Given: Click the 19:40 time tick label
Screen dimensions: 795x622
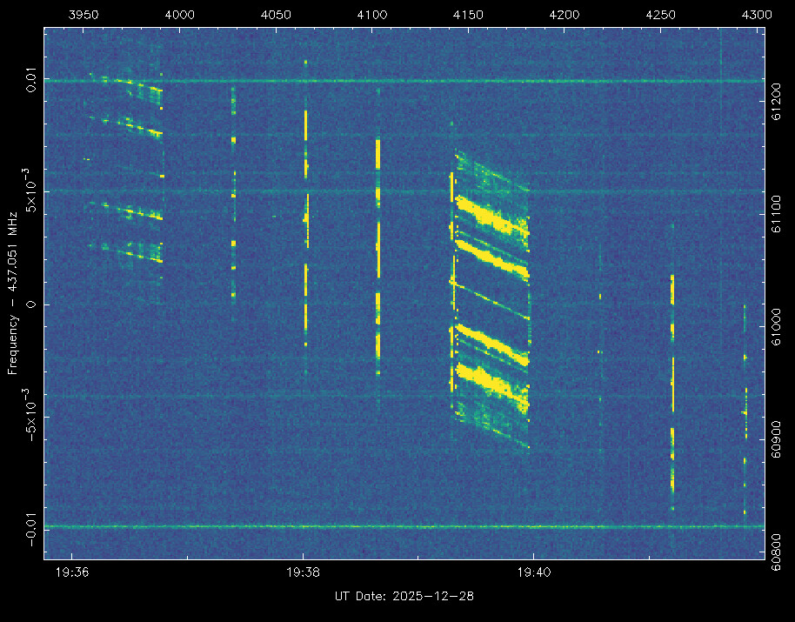Looking at the screenshot, I should 532,572.
